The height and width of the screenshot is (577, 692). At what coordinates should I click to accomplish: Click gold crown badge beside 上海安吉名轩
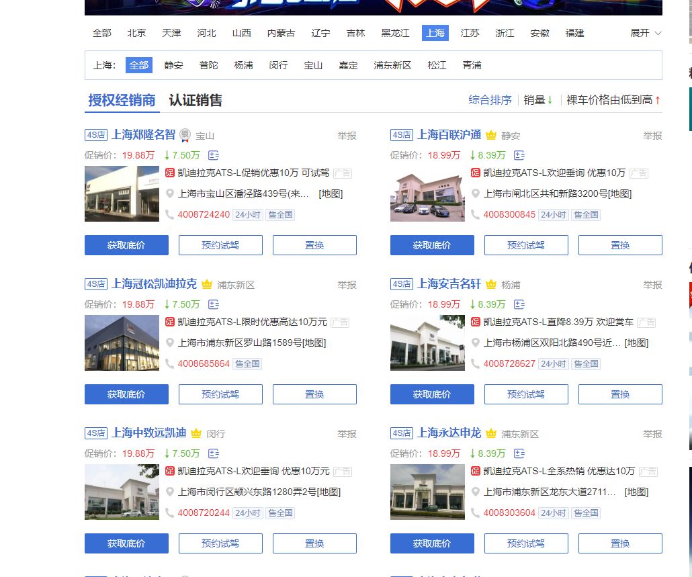(491, 284)
